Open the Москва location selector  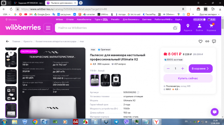click(11, 20)
